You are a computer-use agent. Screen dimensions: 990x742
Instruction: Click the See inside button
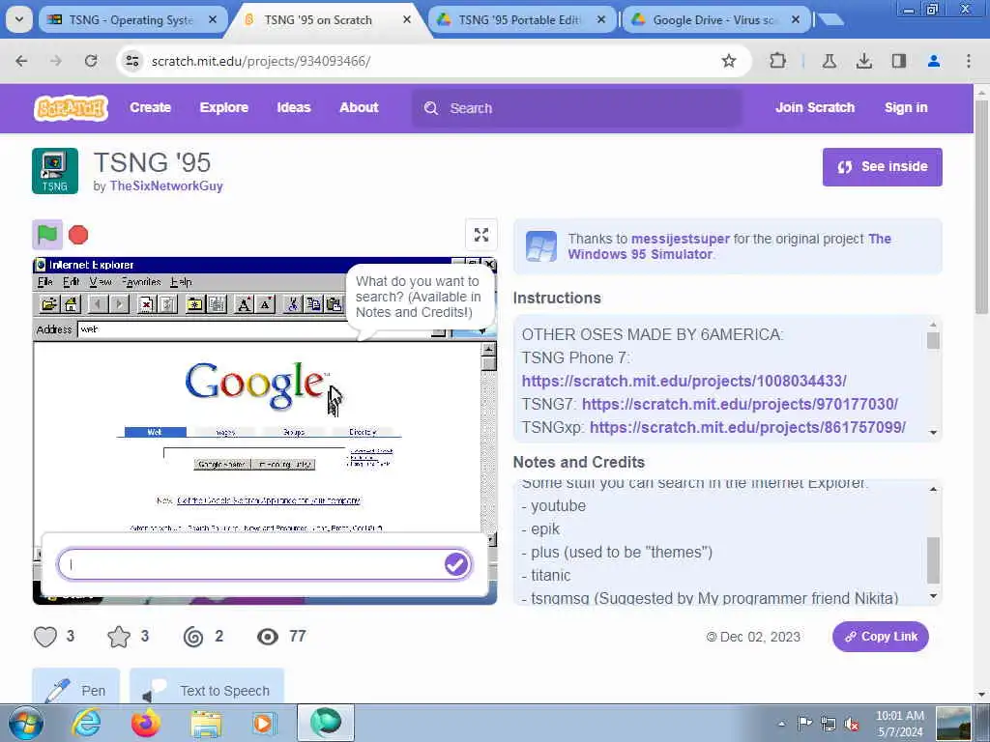[x=882, y=166]
